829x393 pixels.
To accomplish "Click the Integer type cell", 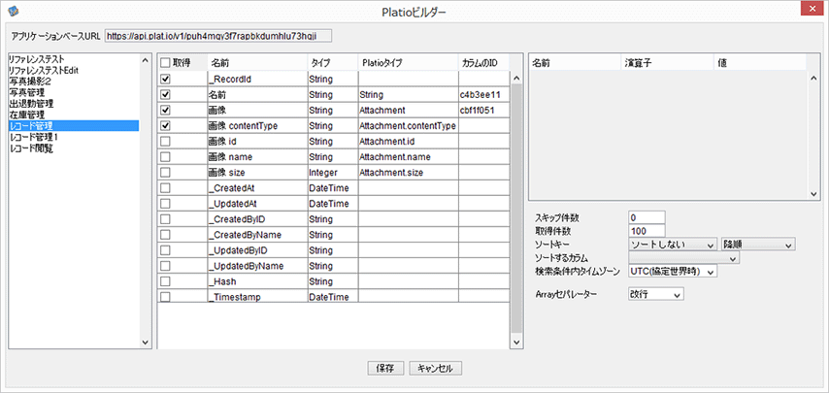I will pos(332,172).
